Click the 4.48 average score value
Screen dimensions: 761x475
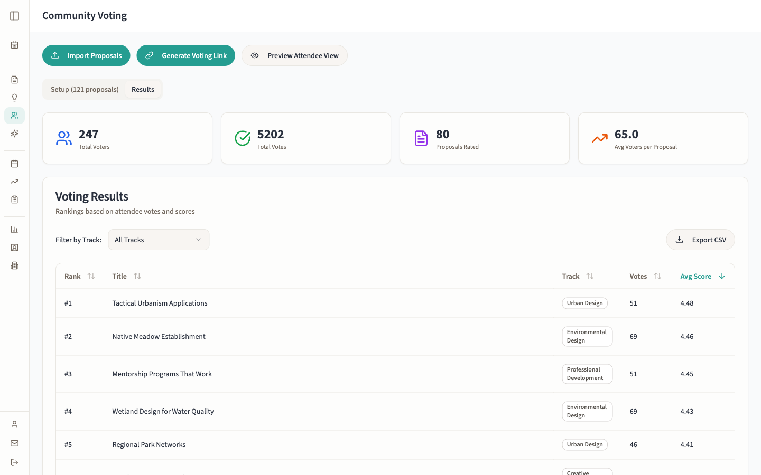(686, 303)
